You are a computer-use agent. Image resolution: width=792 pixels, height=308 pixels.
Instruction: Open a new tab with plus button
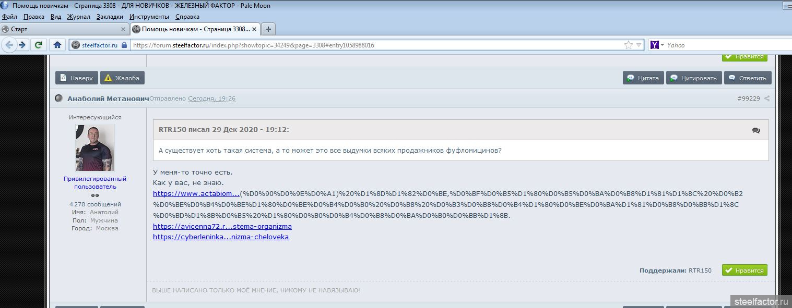(268, 29)
